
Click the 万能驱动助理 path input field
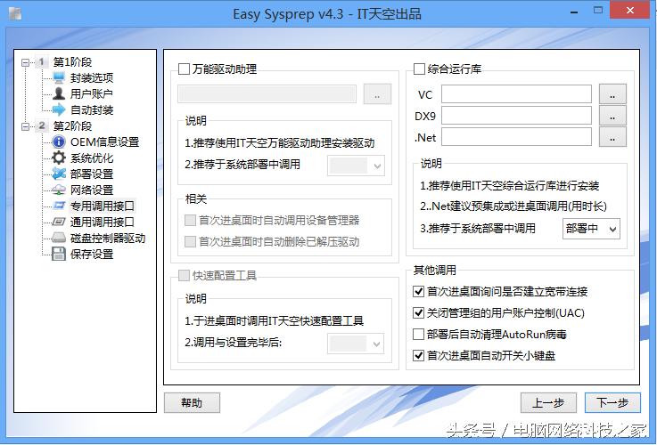267,94
